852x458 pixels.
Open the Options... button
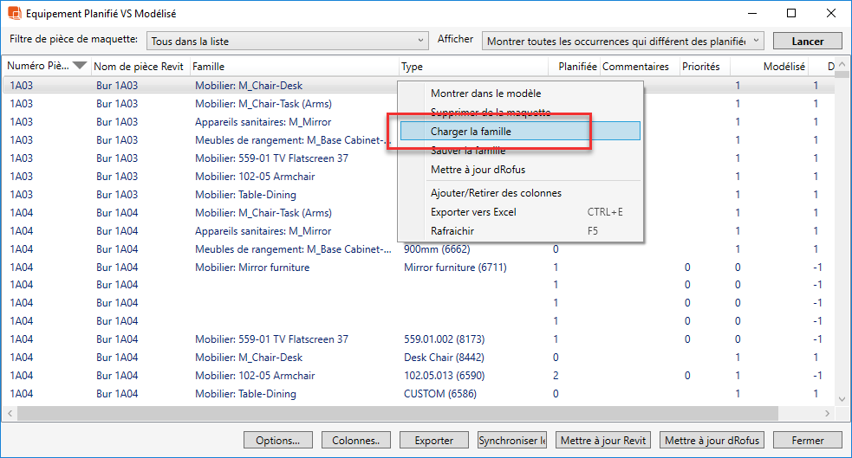(277, 441)
